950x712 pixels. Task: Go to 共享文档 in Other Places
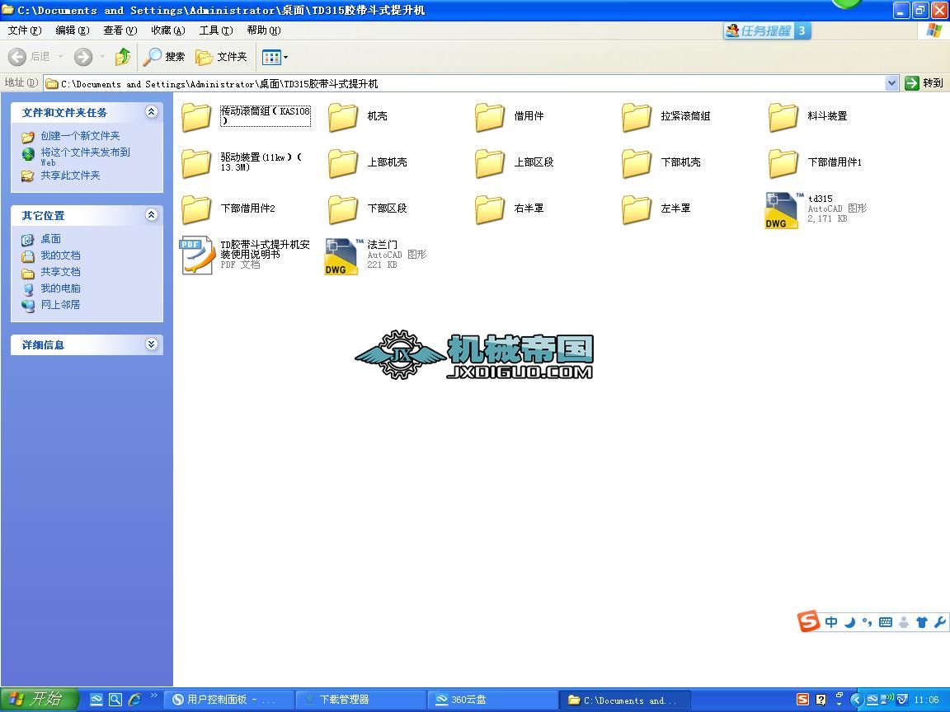coord(60,272)
